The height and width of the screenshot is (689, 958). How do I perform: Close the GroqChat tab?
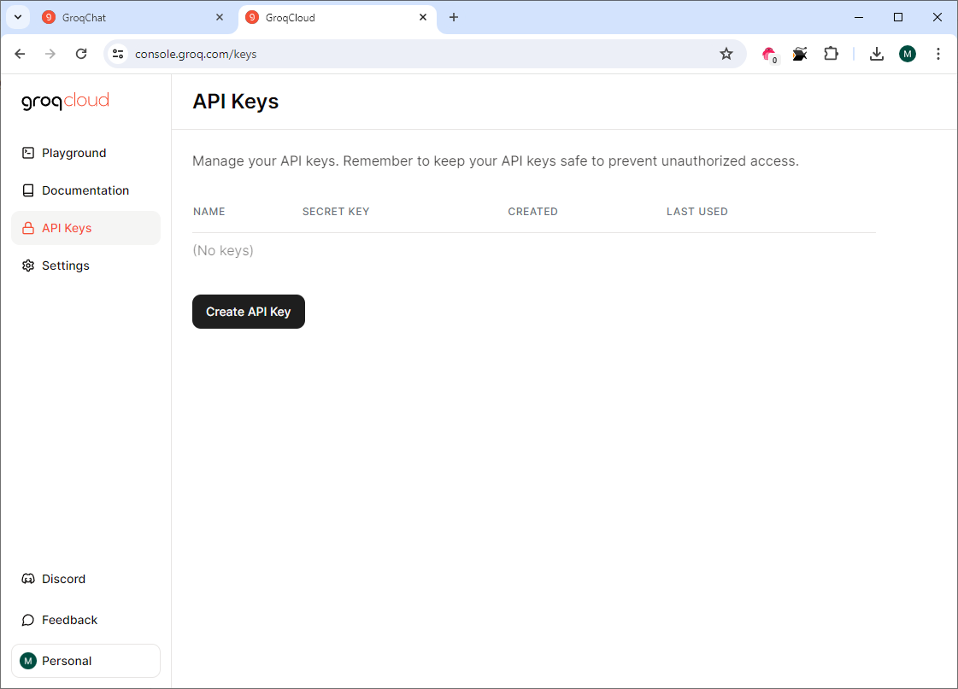(x=220, y=18)
